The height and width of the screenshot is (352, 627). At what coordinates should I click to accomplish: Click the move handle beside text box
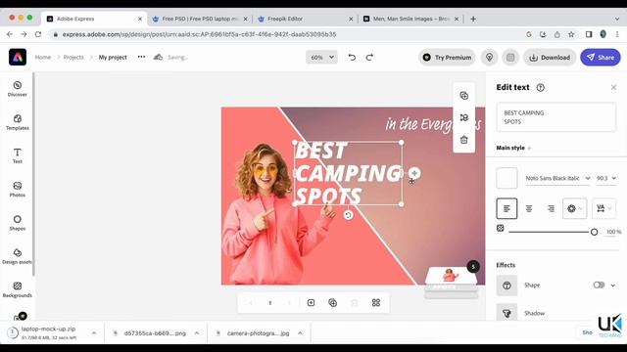coord(414,173)
